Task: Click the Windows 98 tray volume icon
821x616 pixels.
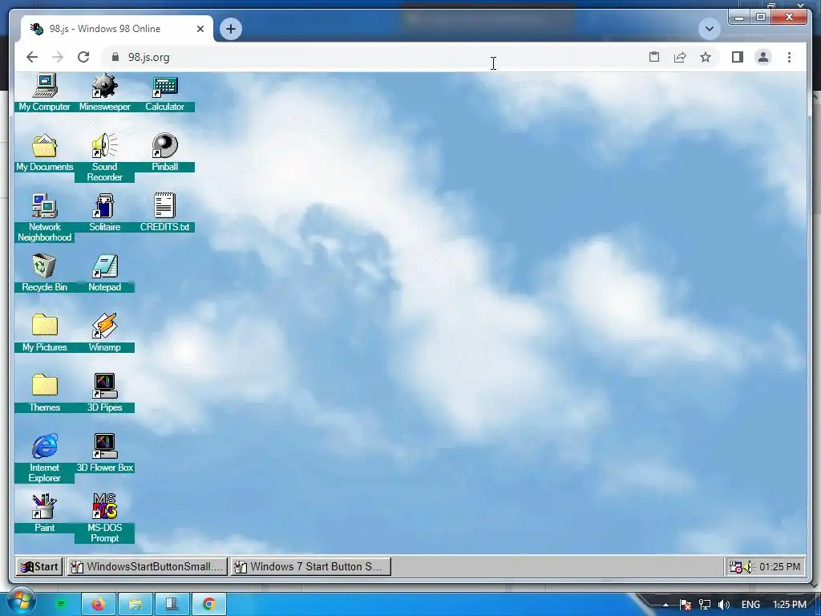Action: point(748,567)
